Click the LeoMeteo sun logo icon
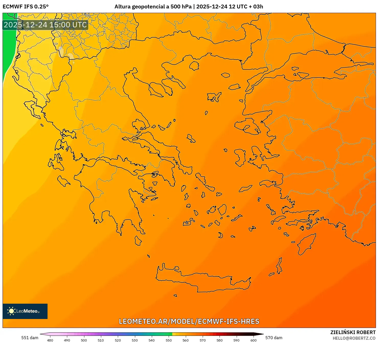Image resolution: width=378 pixels, height=342 pixels. point(11,311)
